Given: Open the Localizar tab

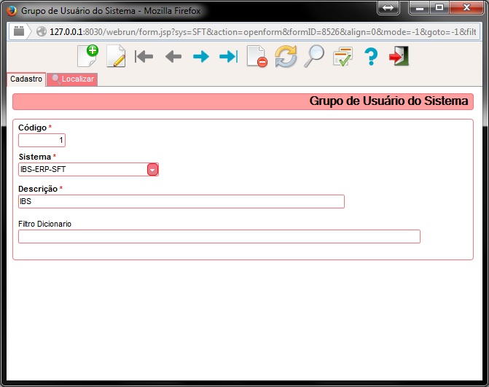Looking at the screenshot, I should coord(72,79).
